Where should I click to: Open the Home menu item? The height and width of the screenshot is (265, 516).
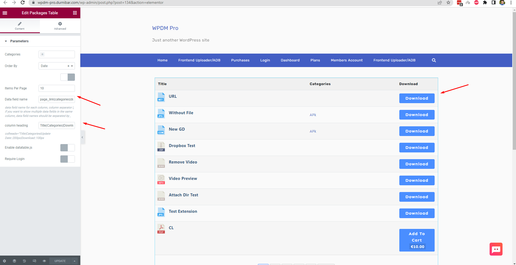(x=162, y=60)
